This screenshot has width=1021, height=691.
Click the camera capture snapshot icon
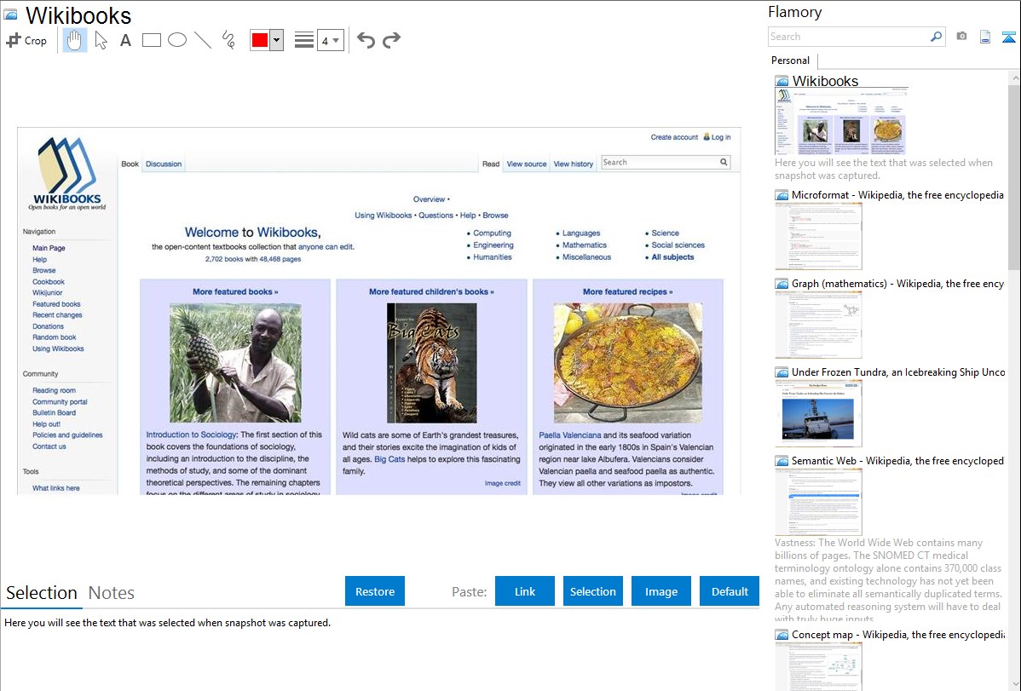961,37
